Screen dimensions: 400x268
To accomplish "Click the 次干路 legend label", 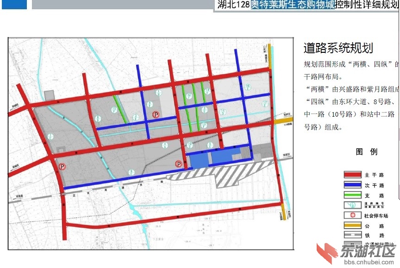I will [x=374, y=186].
